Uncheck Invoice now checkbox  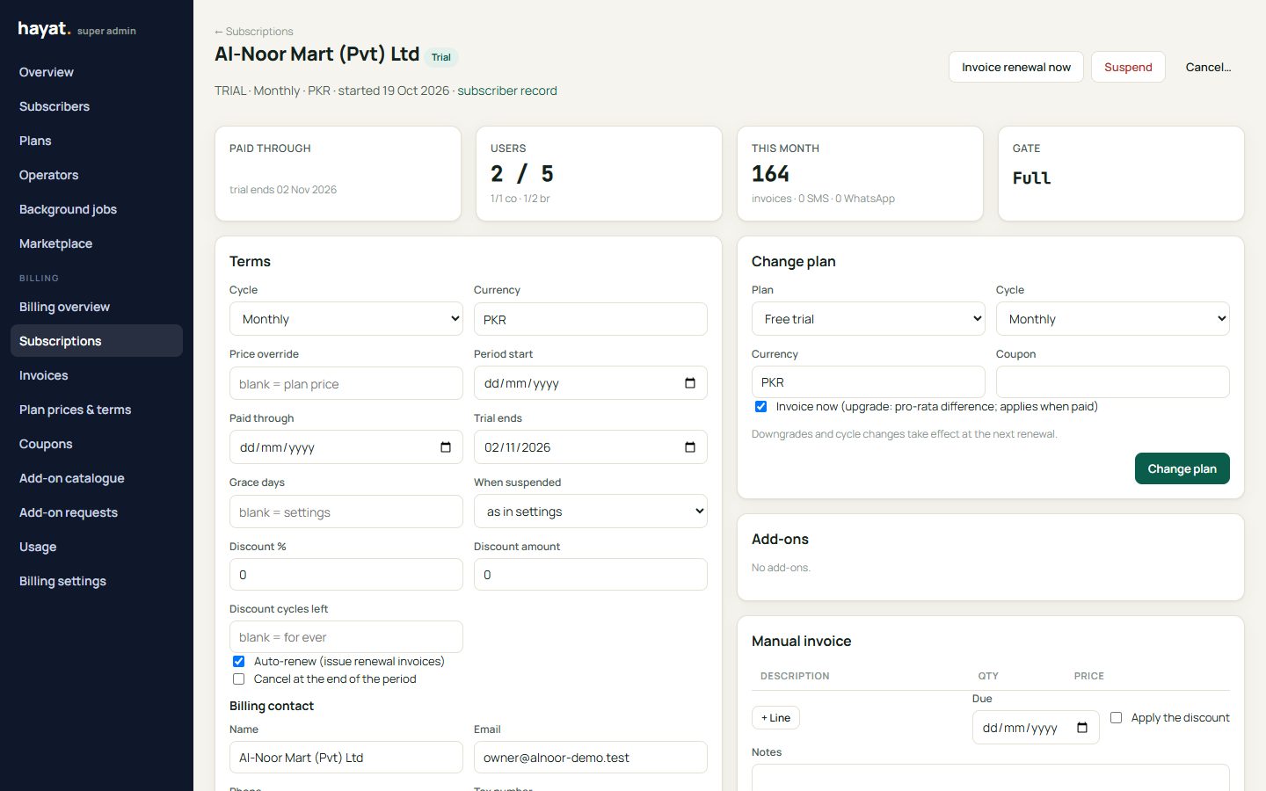pos(760,406)
